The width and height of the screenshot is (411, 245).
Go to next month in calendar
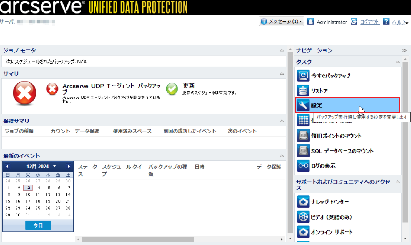[x=69, y=167]
